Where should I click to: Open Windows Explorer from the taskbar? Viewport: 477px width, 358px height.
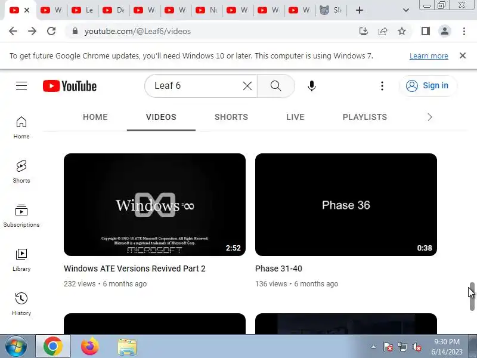point(127,347)
